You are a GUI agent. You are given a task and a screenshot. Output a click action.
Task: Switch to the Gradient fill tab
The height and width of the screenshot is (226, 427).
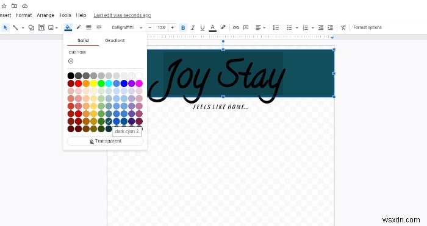tap(115, 41)
